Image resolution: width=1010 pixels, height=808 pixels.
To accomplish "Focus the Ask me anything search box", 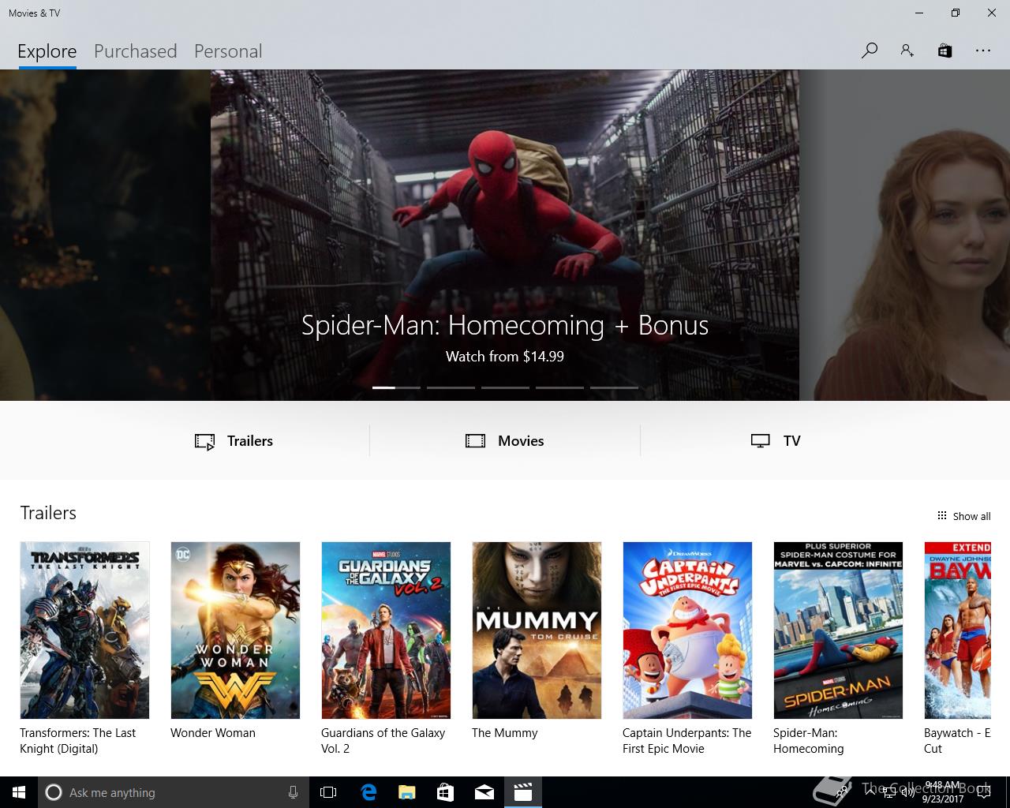I will pyautogui.click(x=172, y=792).
